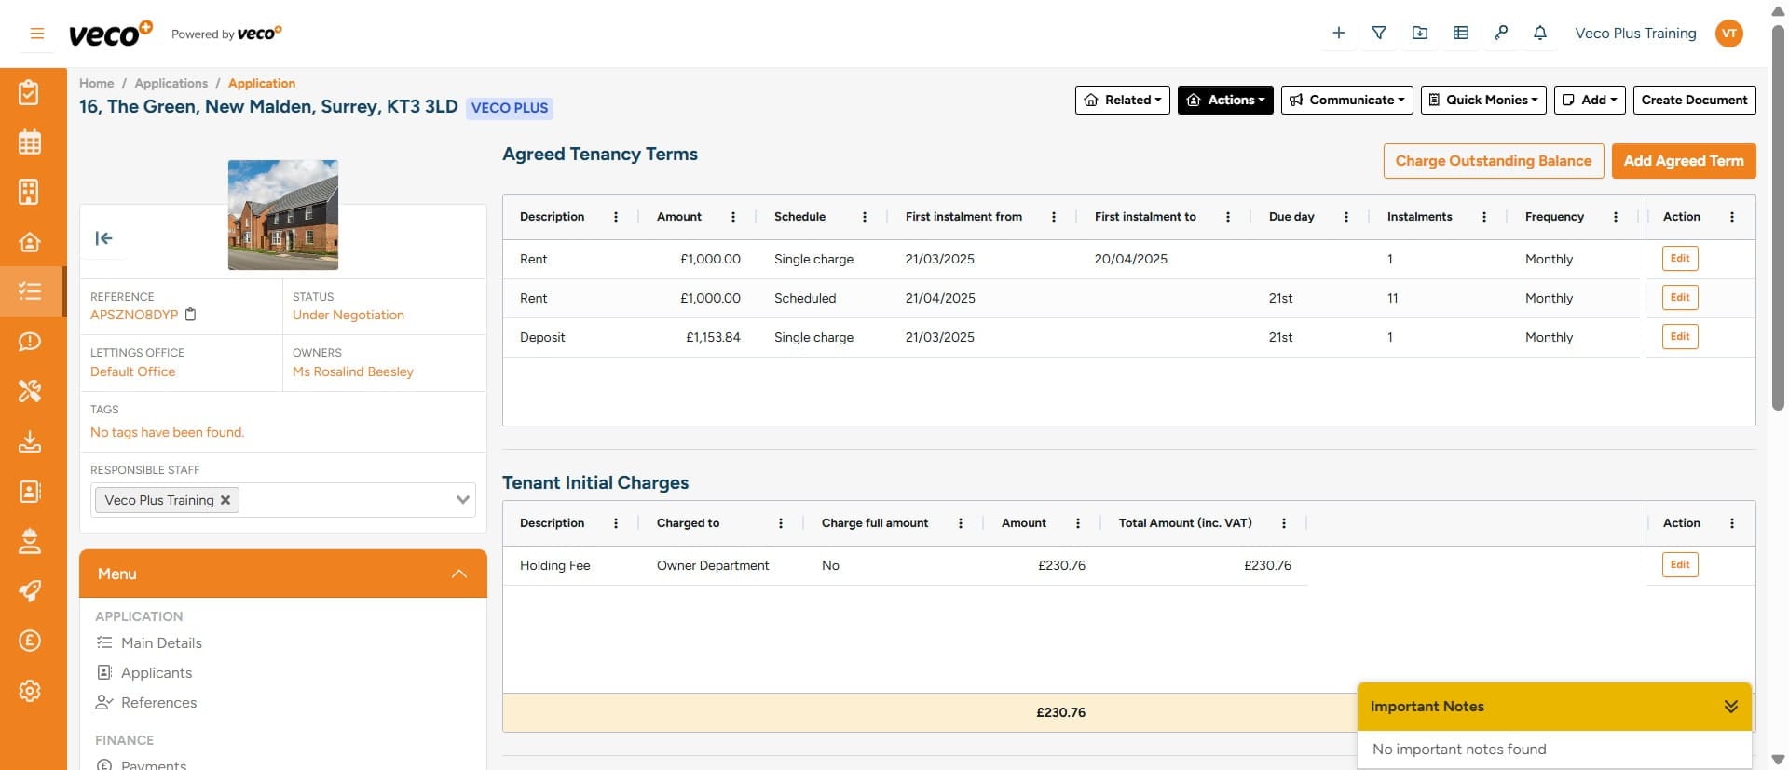Open the download tray sidebar icon

pyautogui.click(x=30, y=441)
